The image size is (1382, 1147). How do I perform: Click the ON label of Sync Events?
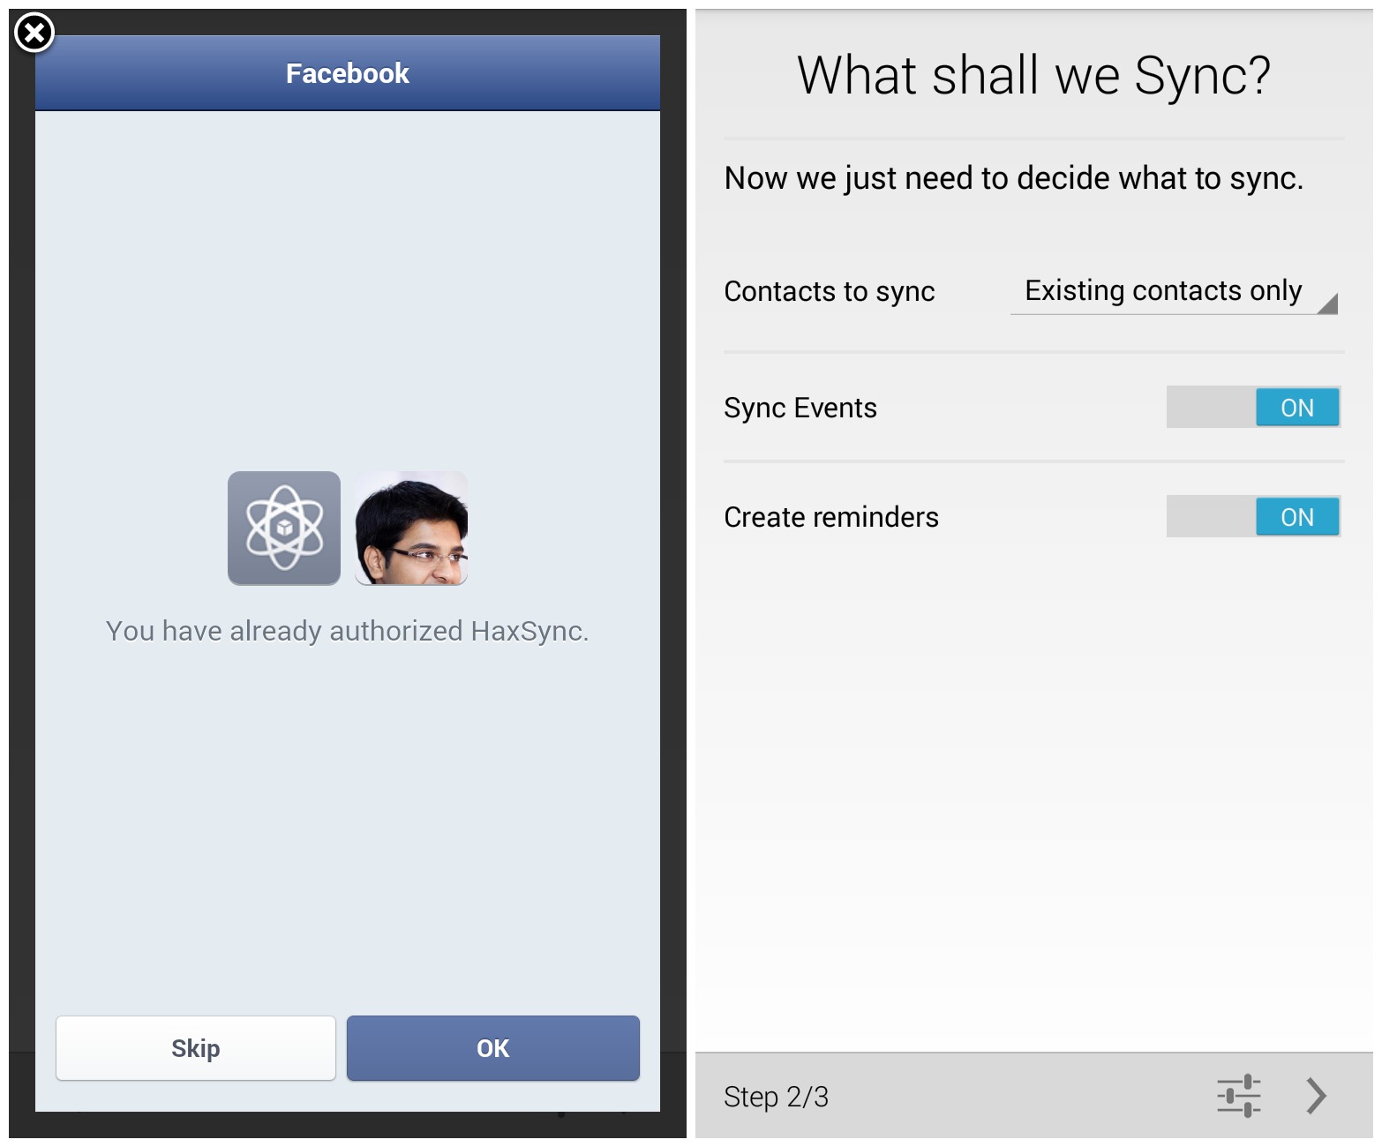click(1297, 408)
